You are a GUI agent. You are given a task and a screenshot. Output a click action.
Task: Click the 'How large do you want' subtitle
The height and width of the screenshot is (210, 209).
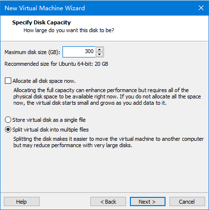(x=69, y=30)
